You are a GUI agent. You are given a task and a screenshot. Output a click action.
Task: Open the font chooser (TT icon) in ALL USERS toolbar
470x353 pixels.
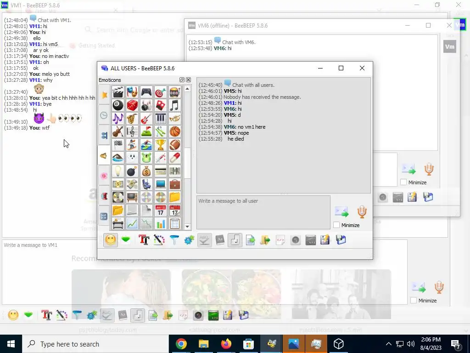tap(144, 240)
